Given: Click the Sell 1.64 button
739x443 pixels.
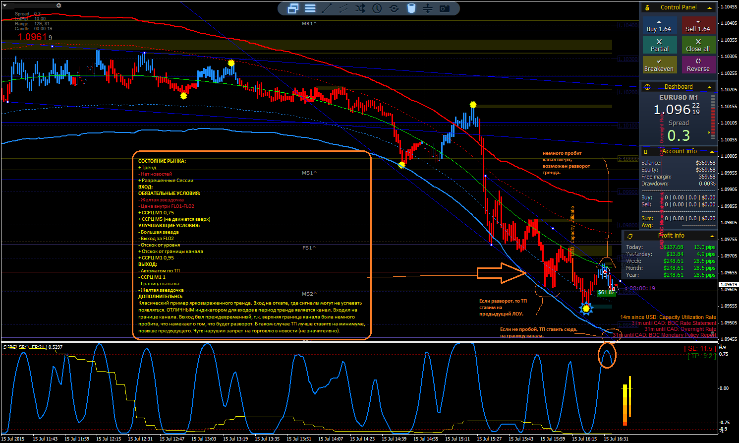Looking at the screenshot, I should click(x=698, y=25).
